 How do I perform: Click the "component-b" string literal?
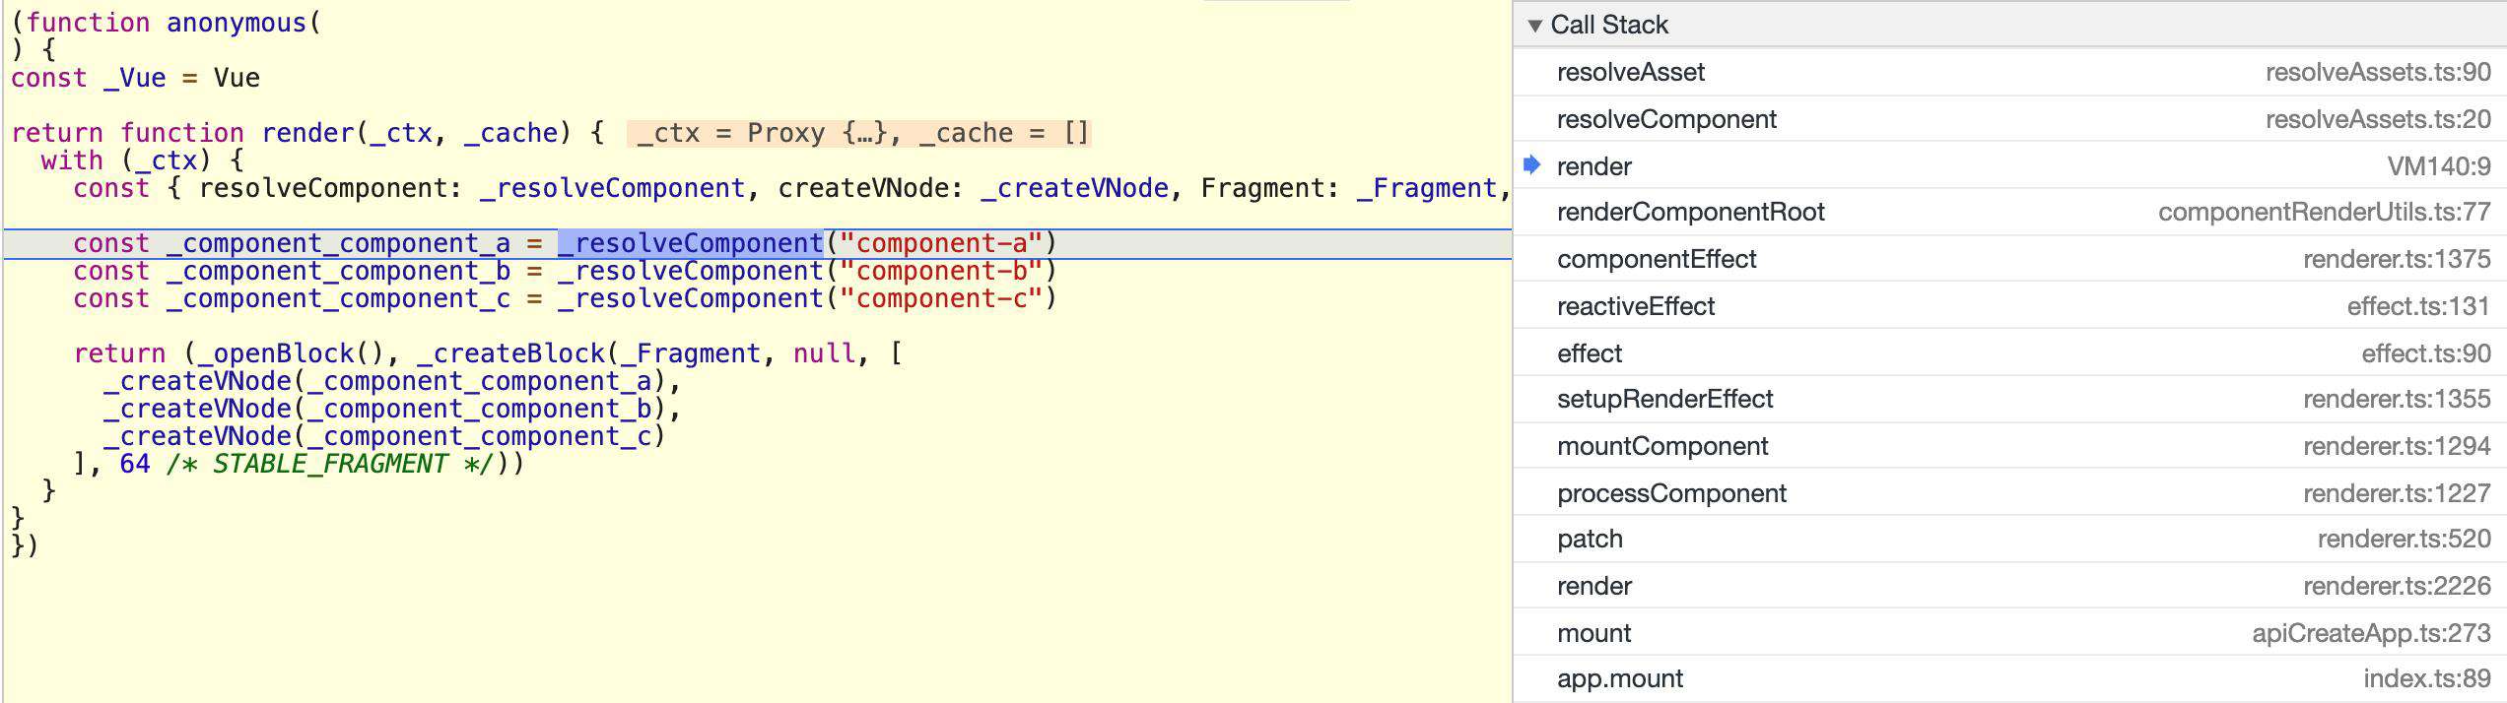[940, 271]
